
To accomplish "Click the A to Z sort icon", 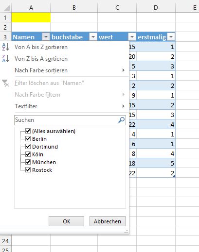I will coord(5,47).
